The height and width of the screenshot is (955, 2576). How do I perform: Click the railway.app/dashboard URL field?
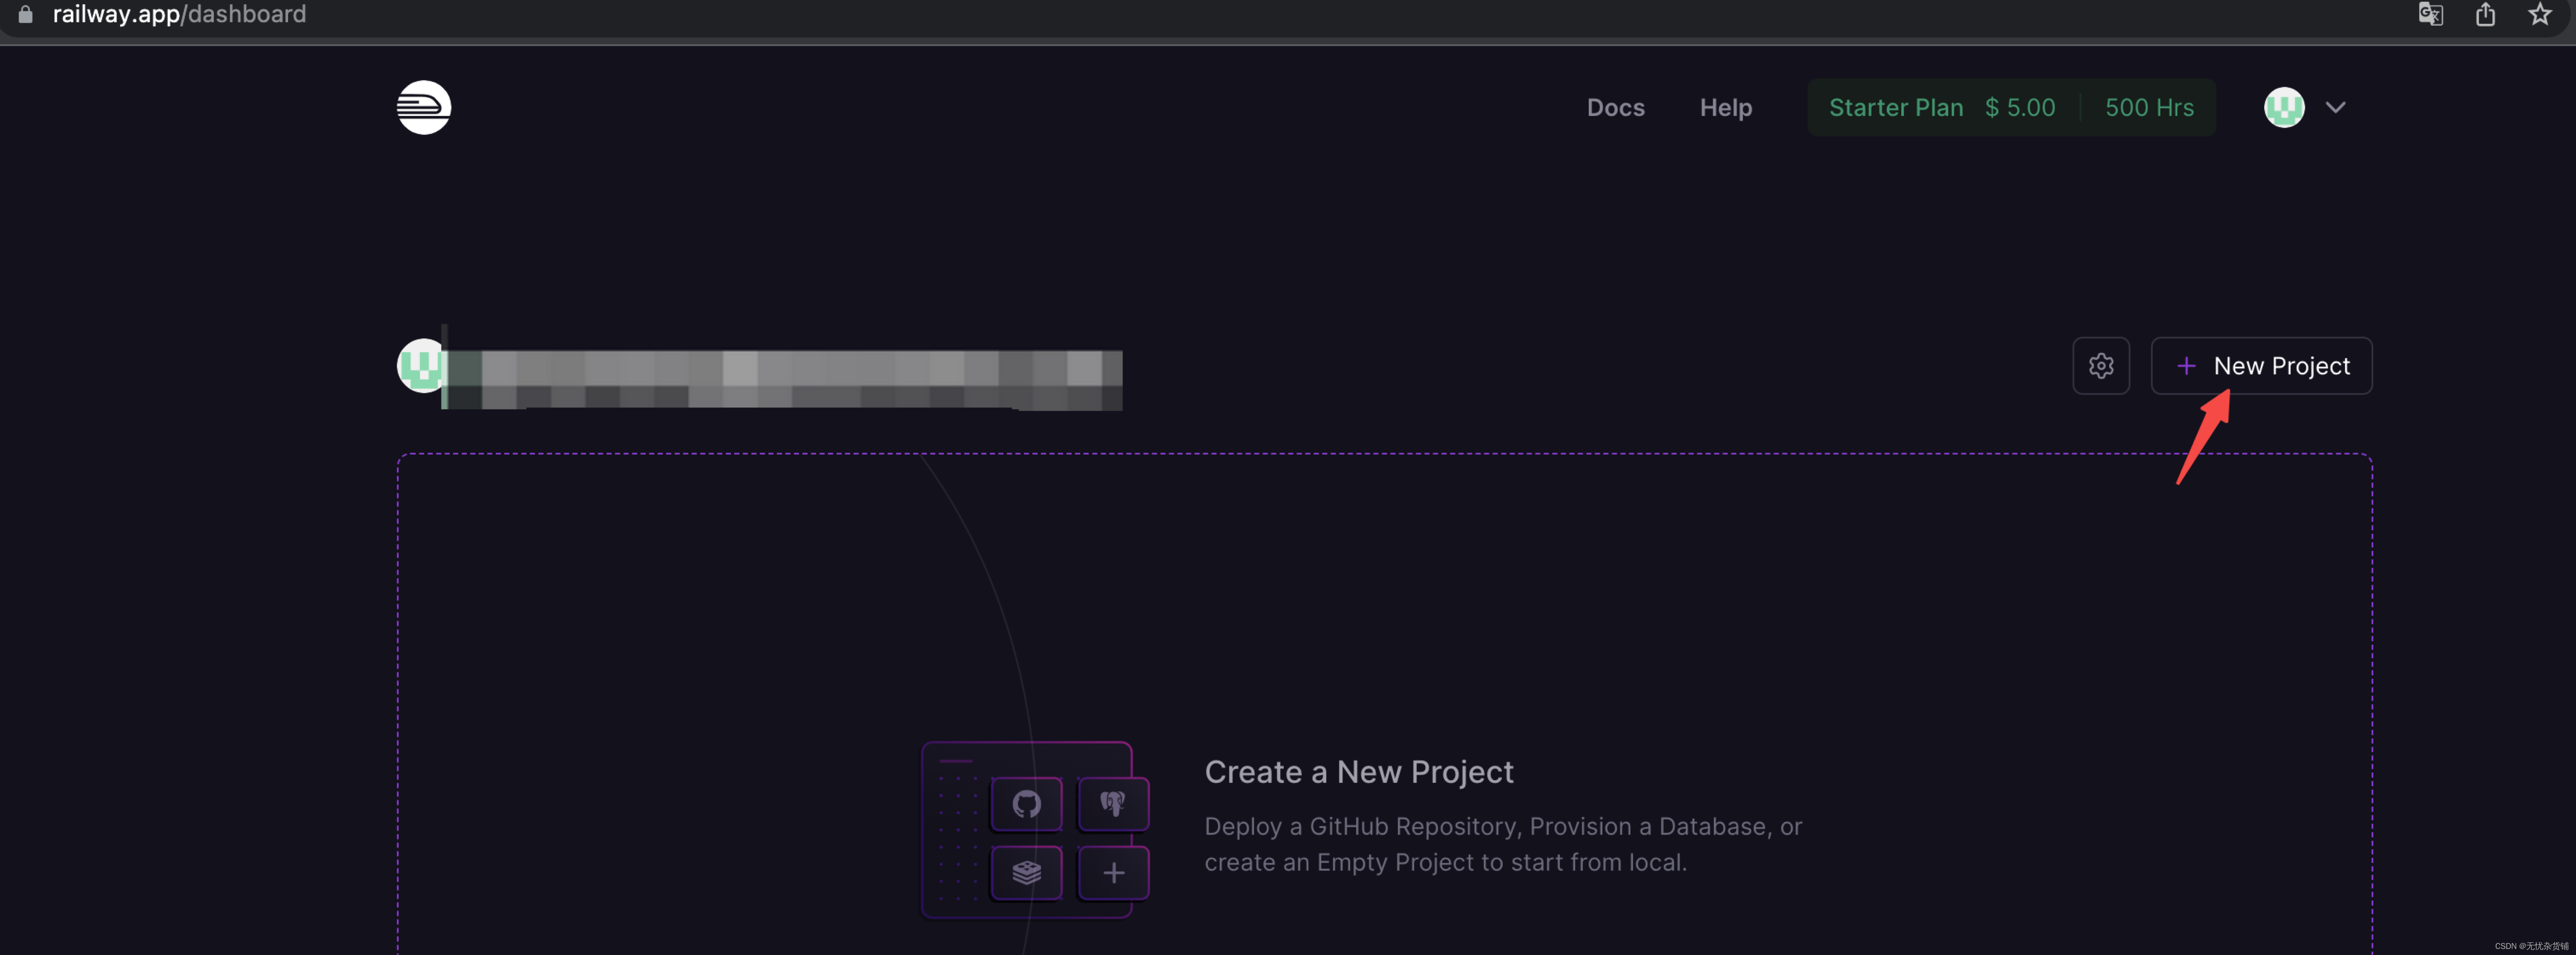coord(179,14)
